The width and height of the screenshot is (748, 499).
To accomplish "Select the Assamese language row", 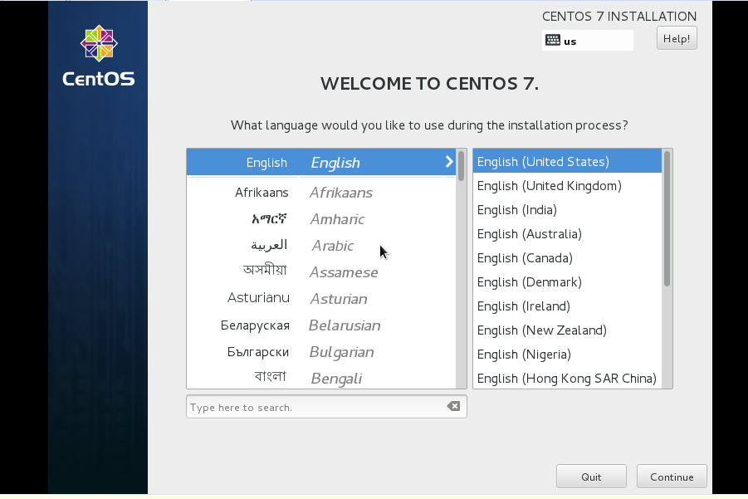I will (321, 272).
